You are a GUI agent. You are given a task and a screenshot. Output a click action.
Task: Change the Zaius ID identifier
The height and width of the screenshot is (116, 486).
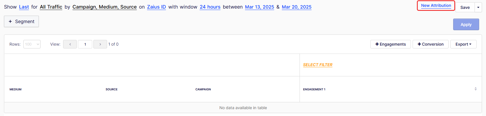pyautogui.click(x=156, y=7)
